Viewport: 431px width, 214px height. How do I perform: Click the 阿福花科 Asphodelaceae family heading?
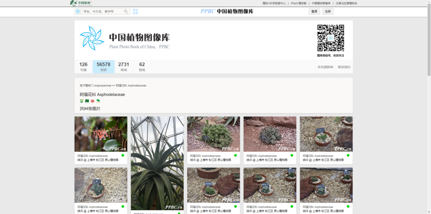click(x=102, y=95)
